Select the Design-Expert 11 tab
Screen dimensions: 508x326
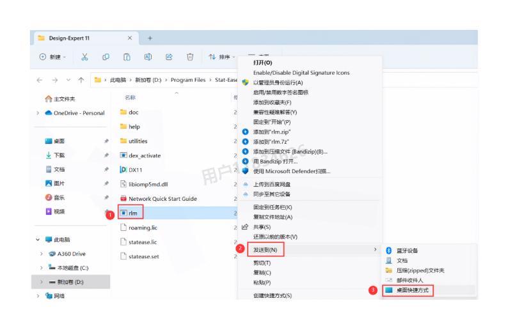click(86, 38)
